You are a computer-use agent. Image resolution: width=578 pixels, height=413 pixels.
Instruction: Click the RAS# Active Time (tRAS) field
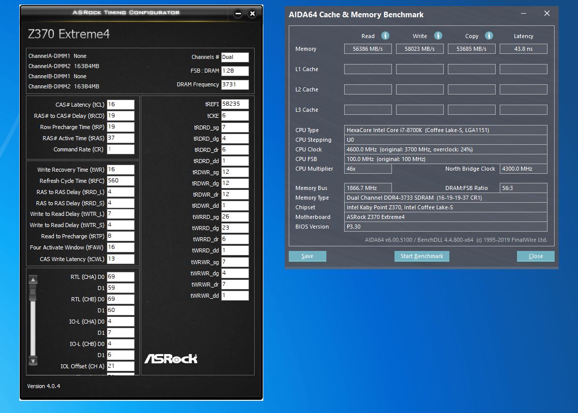120,138
